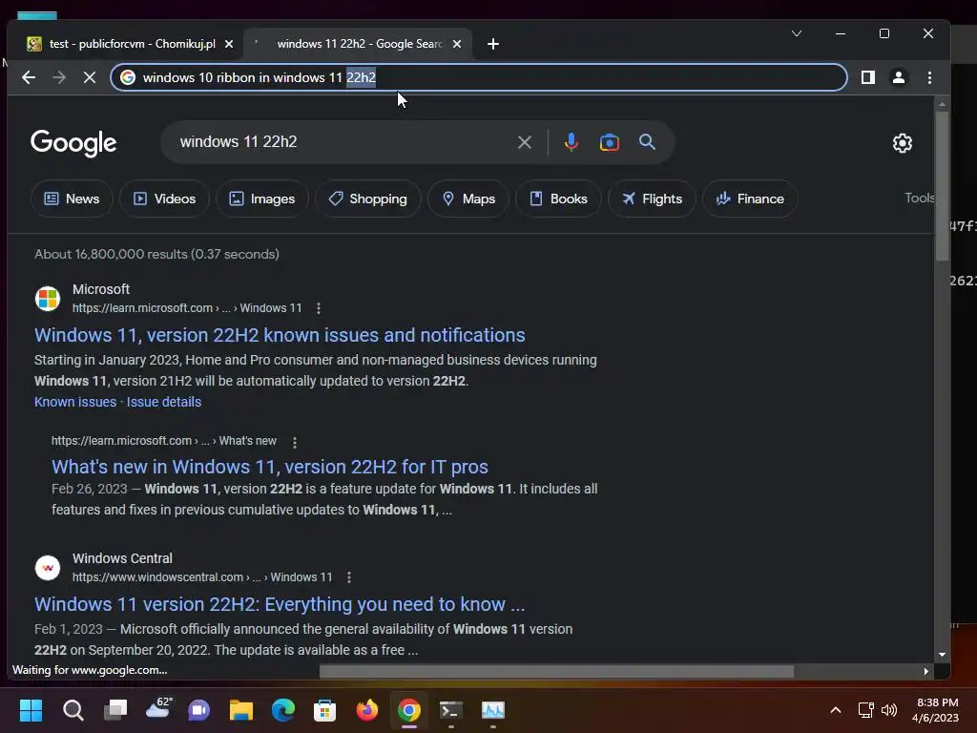
Task: Open the Windows Start menu
Action: pyautogui.click(x=31, y=710)
